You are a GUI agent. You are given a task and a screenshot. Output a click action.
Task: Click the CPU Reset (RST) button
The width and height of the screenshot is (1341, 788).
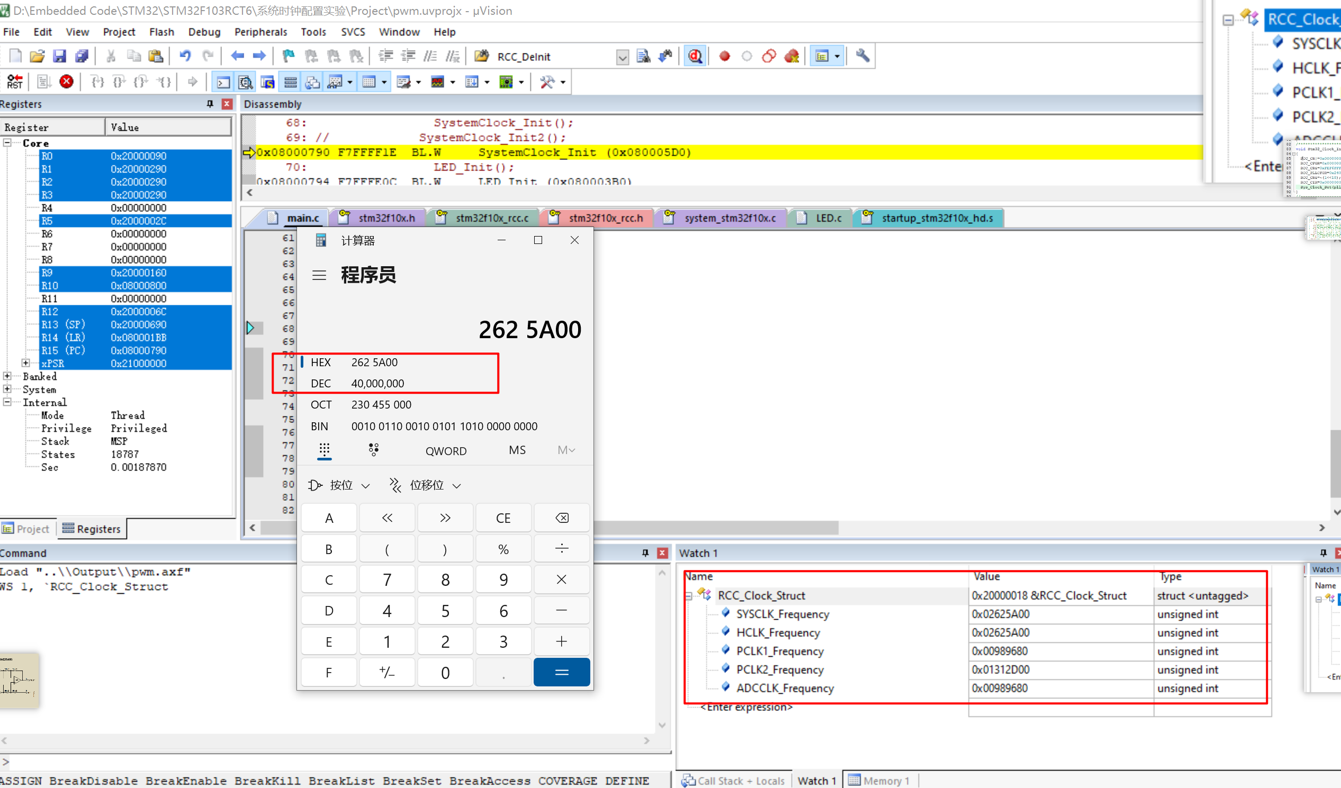(14, 82)
